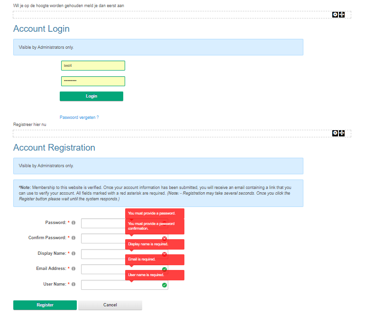Screen dimensions: 365x323
Task: Click the 'You must provide a password.' error tooltip
Action: click(x=155, y=214)
